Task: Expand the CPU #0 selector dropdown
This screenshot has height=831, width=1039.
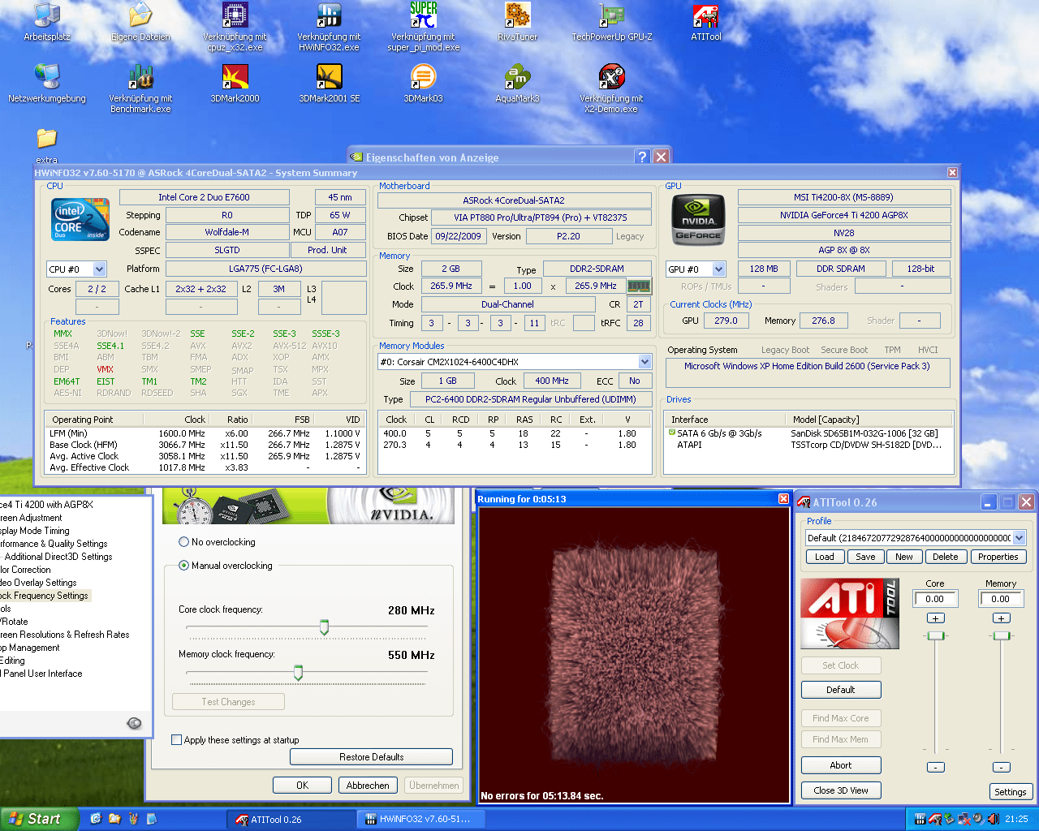Action: point(99,269)
